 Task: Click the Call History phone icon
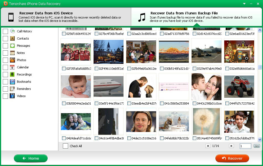(x=12, y=31)
